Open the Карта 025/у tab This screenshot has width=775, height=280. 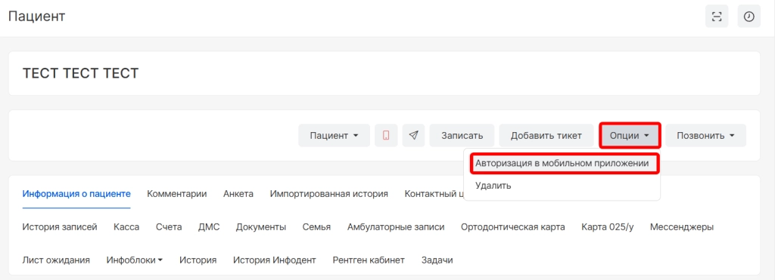[x=608, y=226]
